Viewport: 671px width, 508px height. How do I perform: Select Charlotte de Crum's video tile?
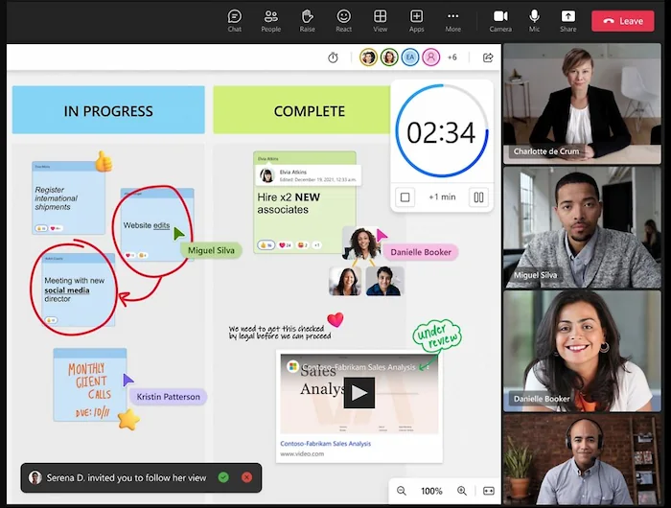click(x=582, y=104)
